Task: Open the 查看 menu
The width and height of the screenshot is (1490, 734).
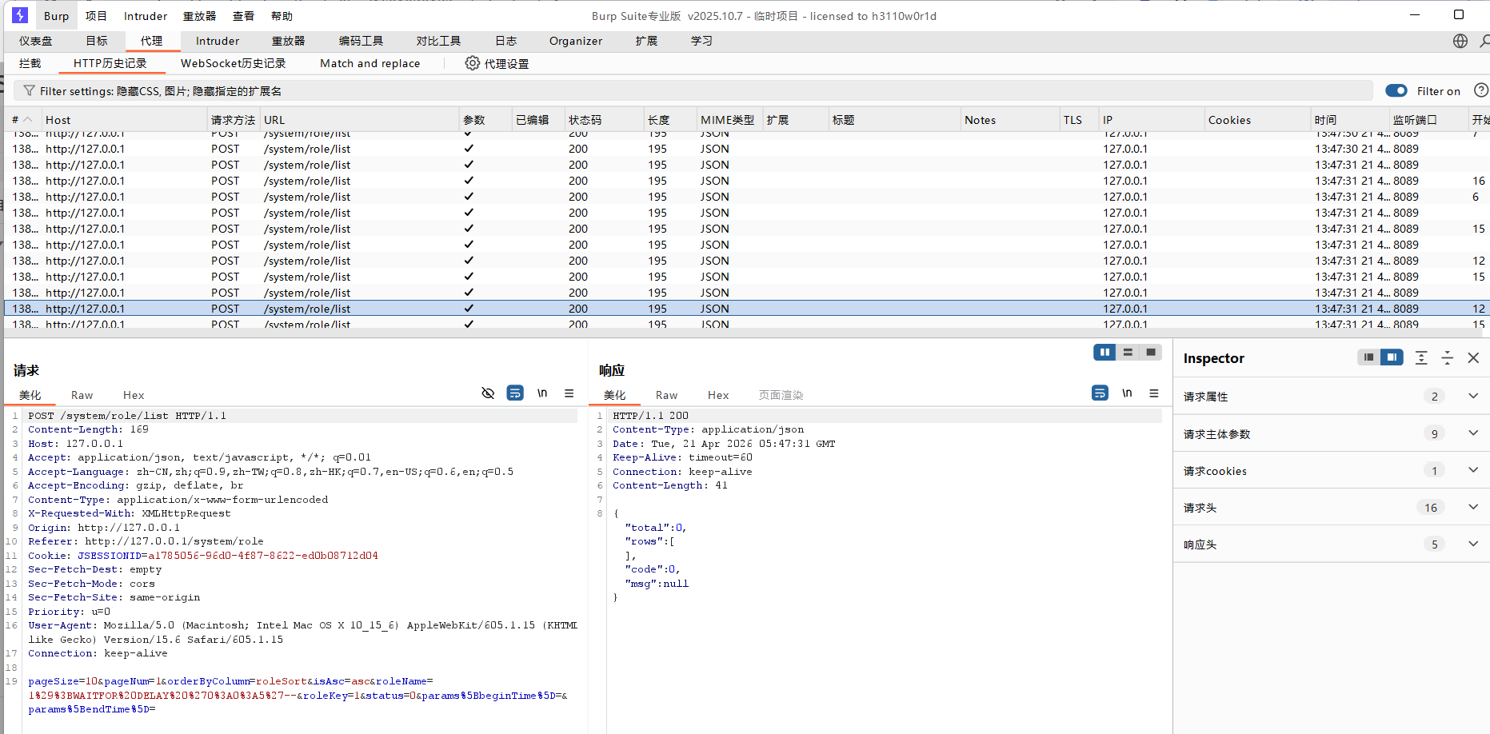Action: tap(243, 16)
